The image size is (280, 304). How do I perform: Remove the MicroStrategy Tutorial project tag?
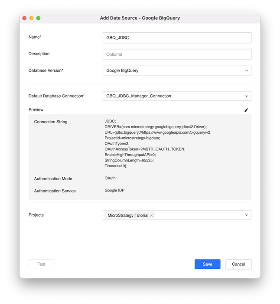point(152,215)
